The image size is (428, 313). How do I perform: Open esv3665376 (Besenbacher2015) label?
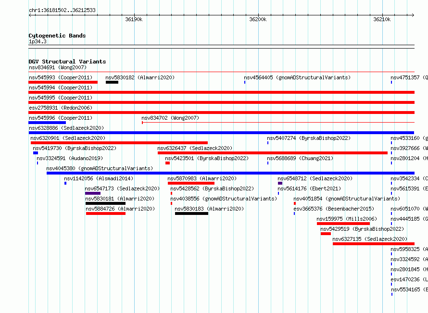(x=334, y=209)
